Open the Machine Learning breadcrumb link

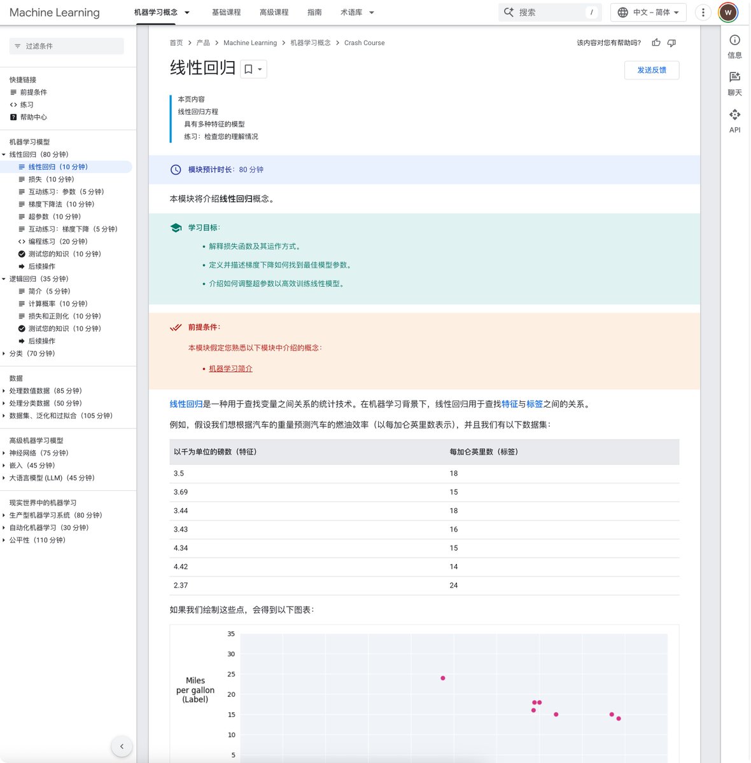click(x=250, y=43)
